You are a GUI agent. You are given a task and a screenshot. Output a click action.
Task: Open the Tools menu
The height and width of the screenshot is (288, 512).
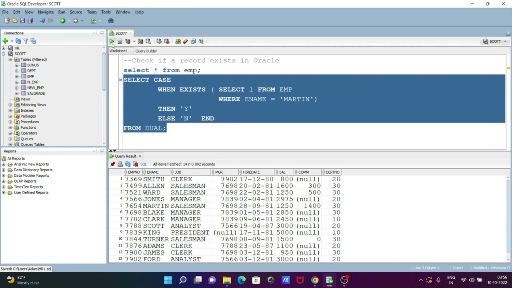[106, 12]
